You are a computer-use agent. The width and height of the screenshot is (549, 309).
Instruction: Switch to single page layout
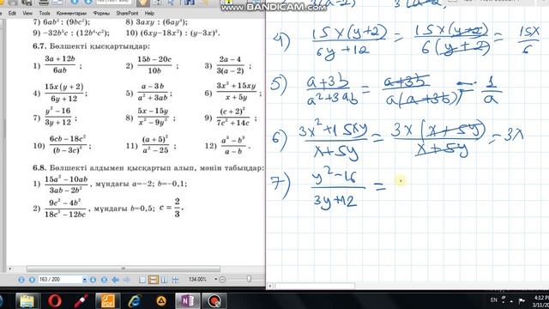[142, 280]
